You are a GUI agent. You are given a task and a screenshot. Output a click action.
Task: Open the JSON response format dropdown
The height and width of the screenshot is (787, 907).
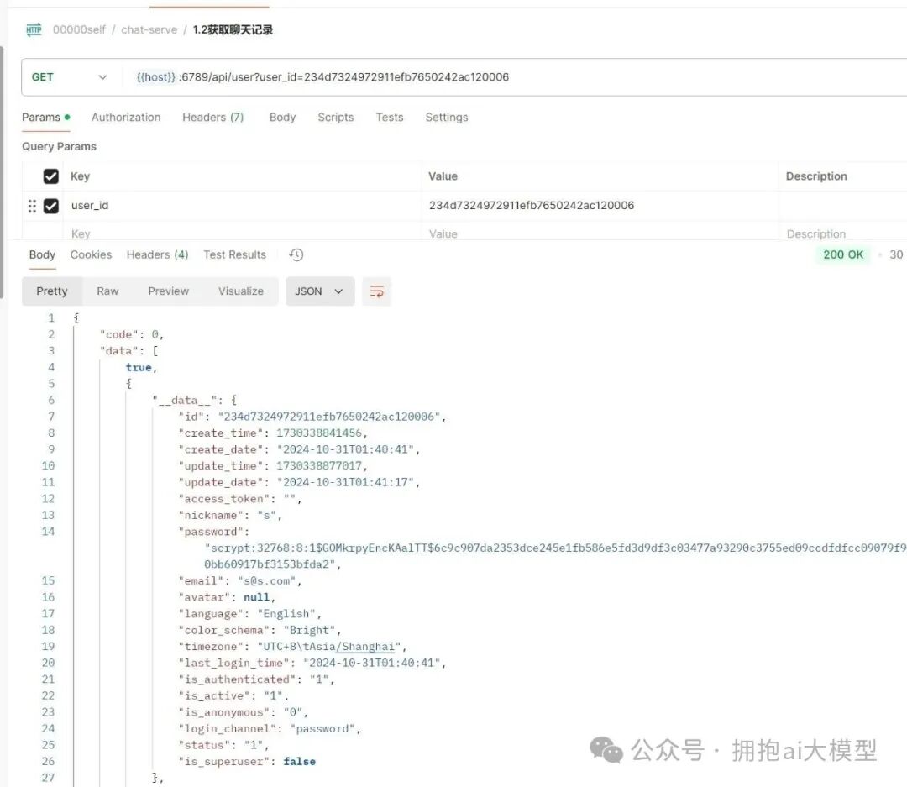pos(319,291)
